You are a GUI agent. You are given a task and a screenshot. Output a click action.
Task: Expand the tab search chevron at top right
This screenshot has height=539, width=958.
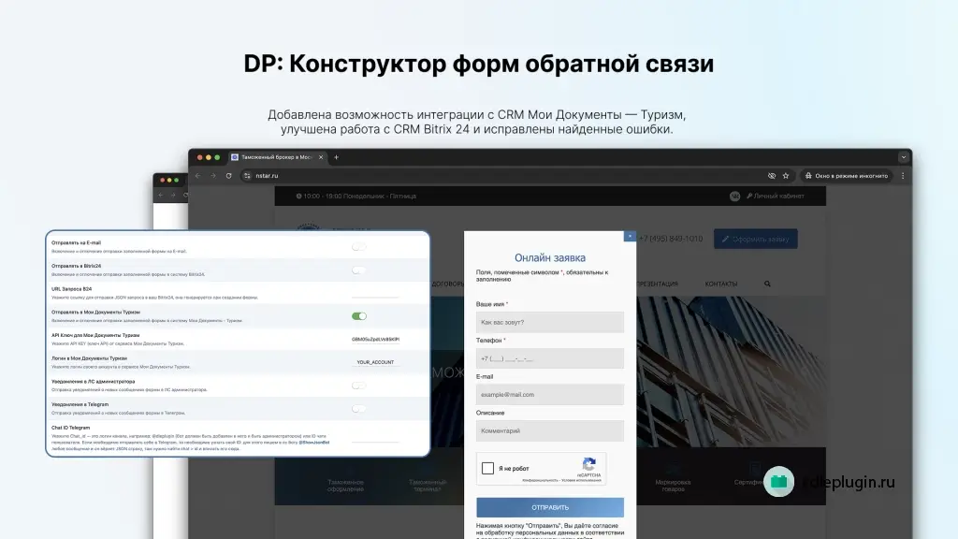click(x=903, y=157)
